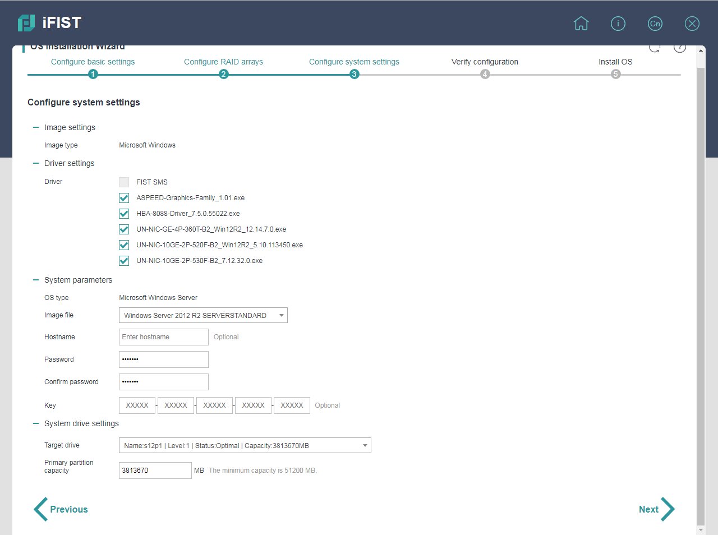Image resolution: width=718 pixels, height=535 pixels.
Task: Click the exit X icon in header
Action: click(x=692, y=24)
